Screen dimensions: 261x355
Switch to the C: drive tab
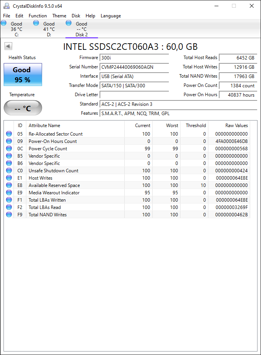(x=17, y=29)
